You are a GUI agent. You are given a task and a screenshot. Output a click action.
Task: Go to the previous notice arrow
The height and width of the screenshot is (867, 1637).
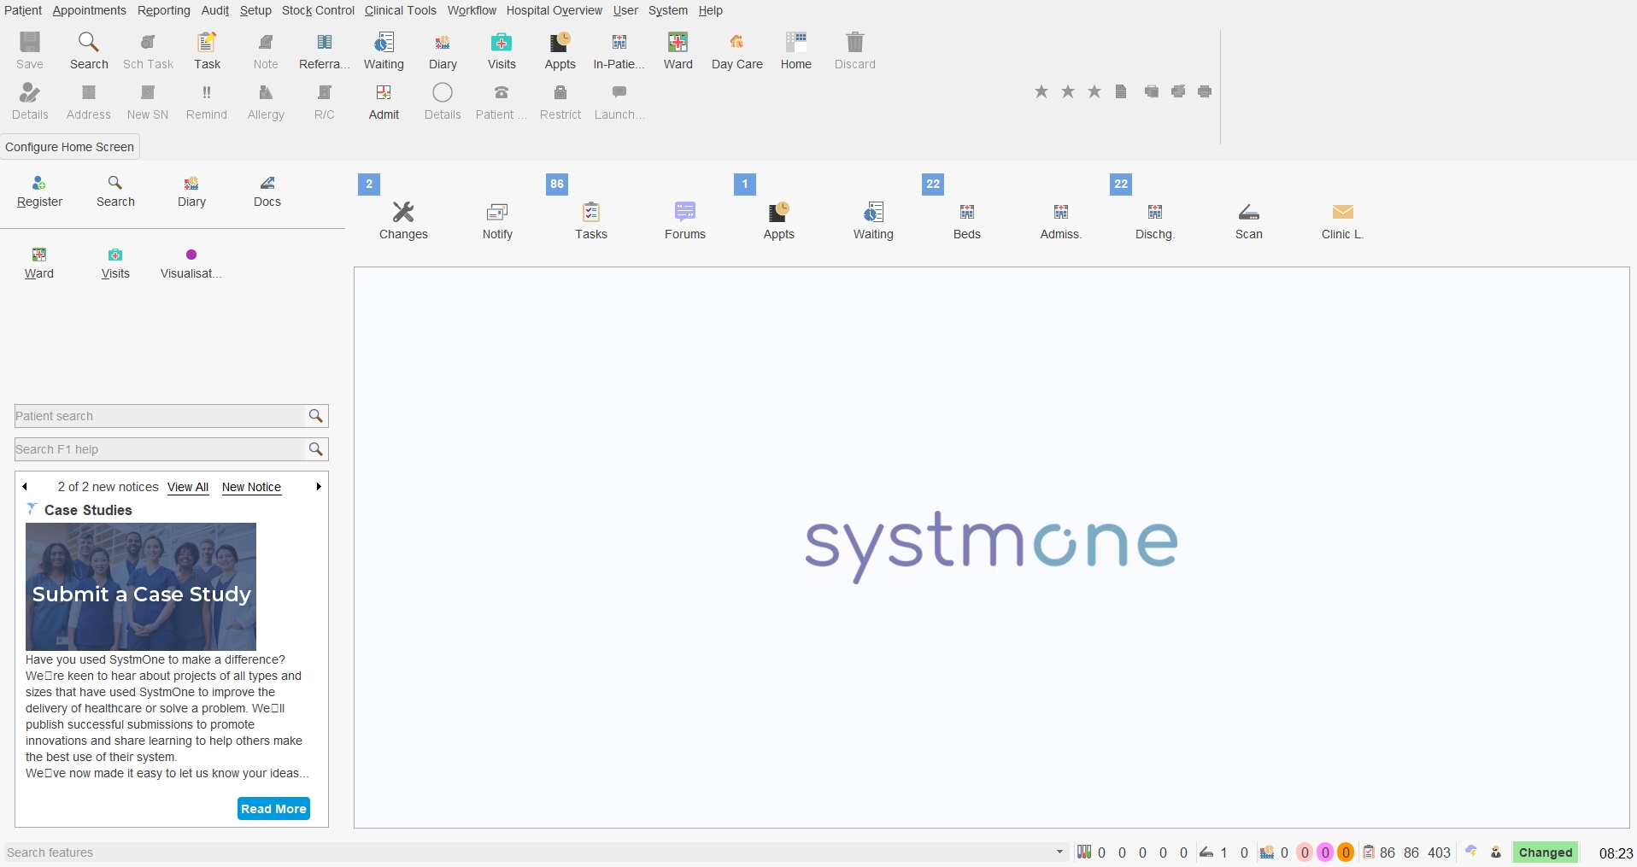pyautogui.click(x=25, y=487)
